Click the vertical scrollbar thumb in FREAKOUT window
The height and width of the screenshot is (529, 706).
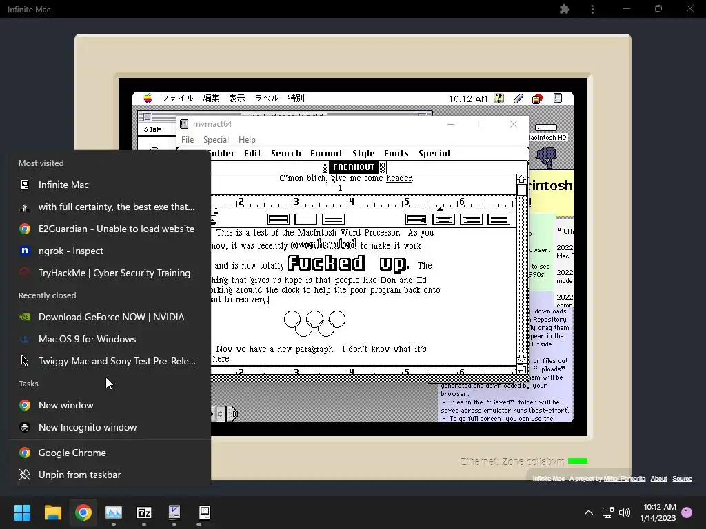[x=521, y=190]
